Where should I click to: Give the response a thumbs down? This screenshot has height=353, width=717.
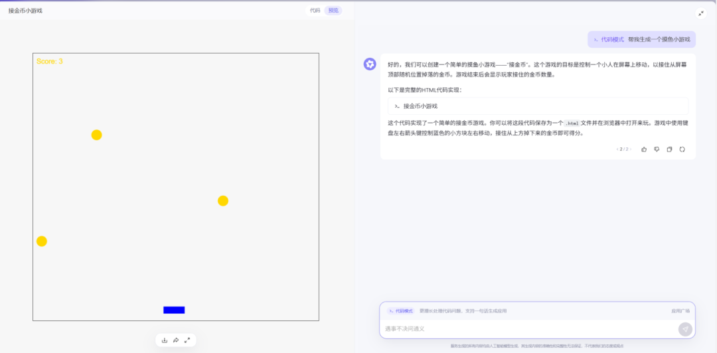click(x=657, y=149)
